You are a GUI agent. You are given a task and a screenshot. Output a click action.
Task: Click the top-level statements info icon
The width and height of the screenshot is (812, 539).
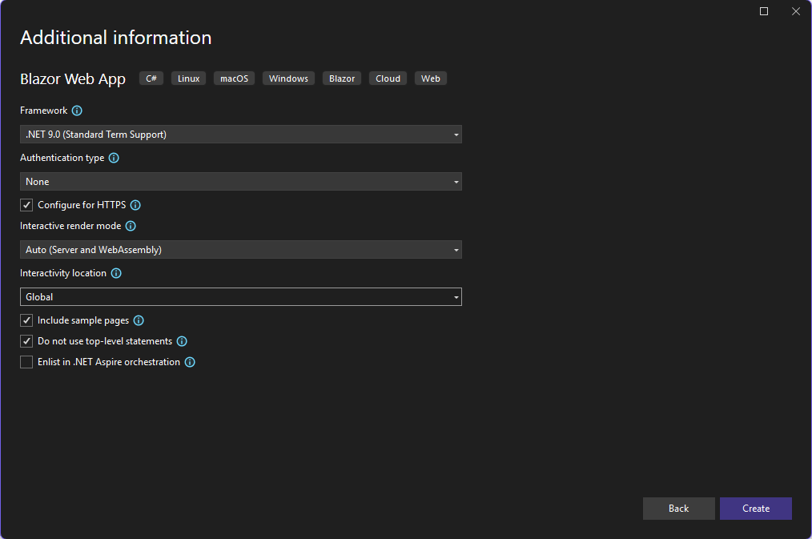coord(182,341)
